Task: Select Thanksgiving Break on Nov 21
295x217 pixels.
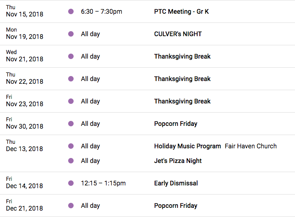Action: [182, 56]
